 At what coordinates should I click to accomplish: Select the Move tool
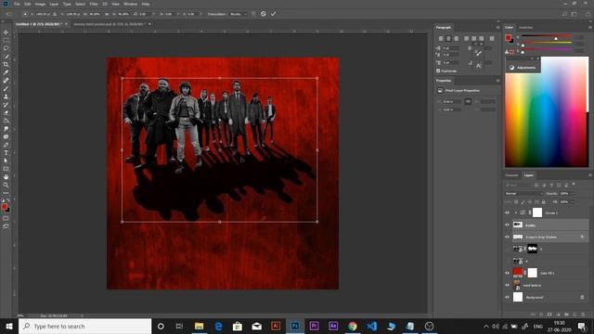coord(6,32)
